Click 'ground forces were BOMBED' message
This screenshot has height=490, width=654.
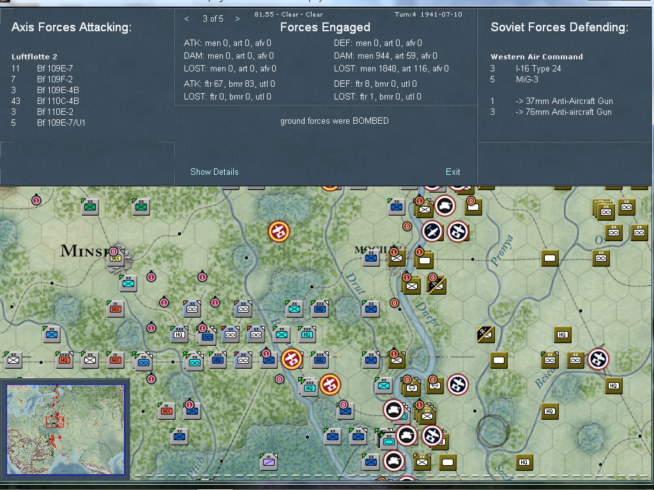click(335, 121)
